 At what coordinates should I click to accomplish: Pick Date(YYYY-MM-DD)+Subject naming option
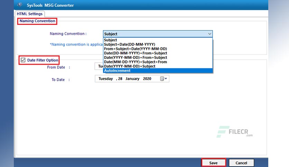coord(158,66)
